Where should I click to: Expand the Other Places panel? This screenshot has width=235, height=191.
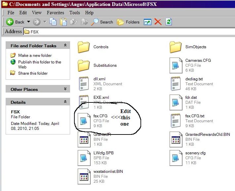click(x=65, y=89)
